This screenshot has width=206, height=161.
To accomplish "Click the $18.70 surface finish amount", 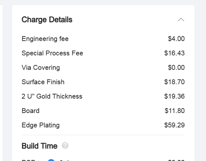I will (174, 82).
